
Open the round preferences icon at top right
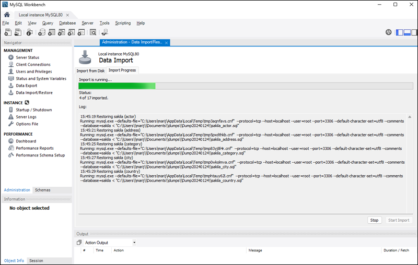click(x=388, y=32)
